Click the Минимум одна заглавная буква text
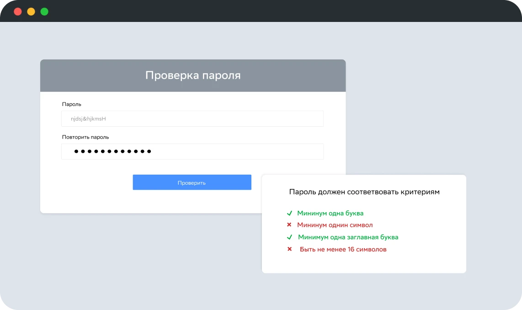Viewport: 522px width, 310px height. click(x=348, y=237)
